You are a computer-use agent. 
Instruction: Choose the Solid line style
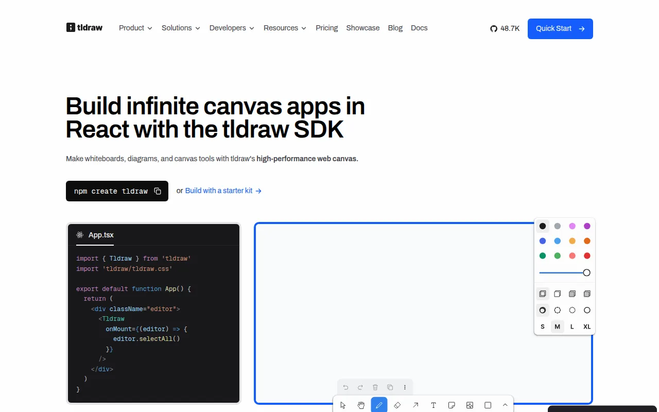(587, 311)
